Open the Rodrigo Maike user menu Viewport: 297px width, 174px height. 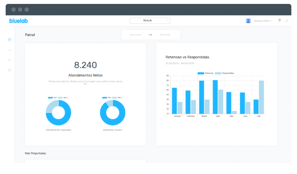pyautogui.click(x=262, y=21)
